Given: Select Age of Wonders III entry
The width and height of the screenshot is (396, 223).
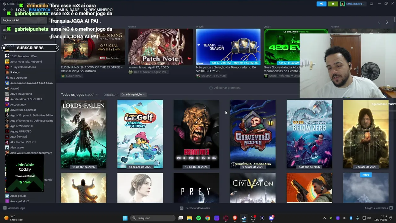Looking at the screenshot, I should pos(22,126).
